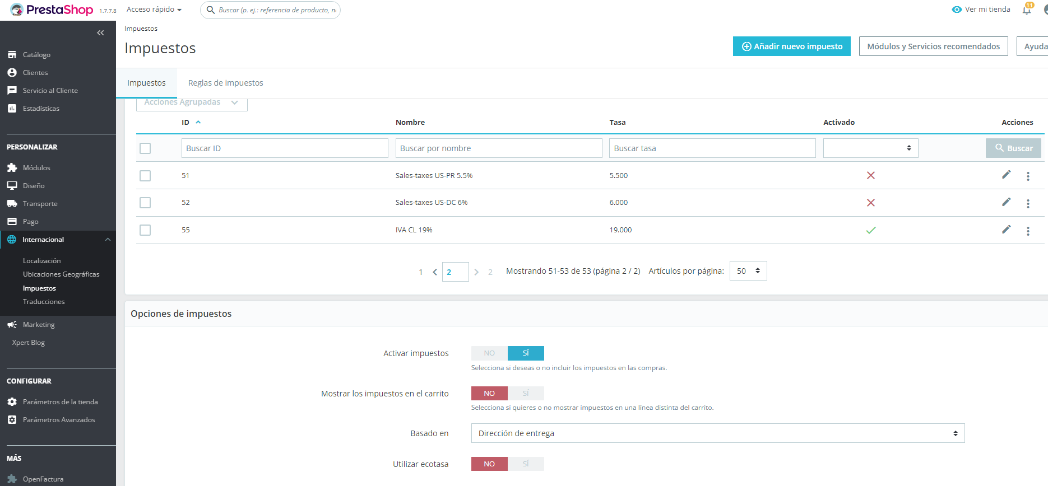The image size is (1048, 486).
Task: Open Localización submenu item
Action: pos(42,261)
